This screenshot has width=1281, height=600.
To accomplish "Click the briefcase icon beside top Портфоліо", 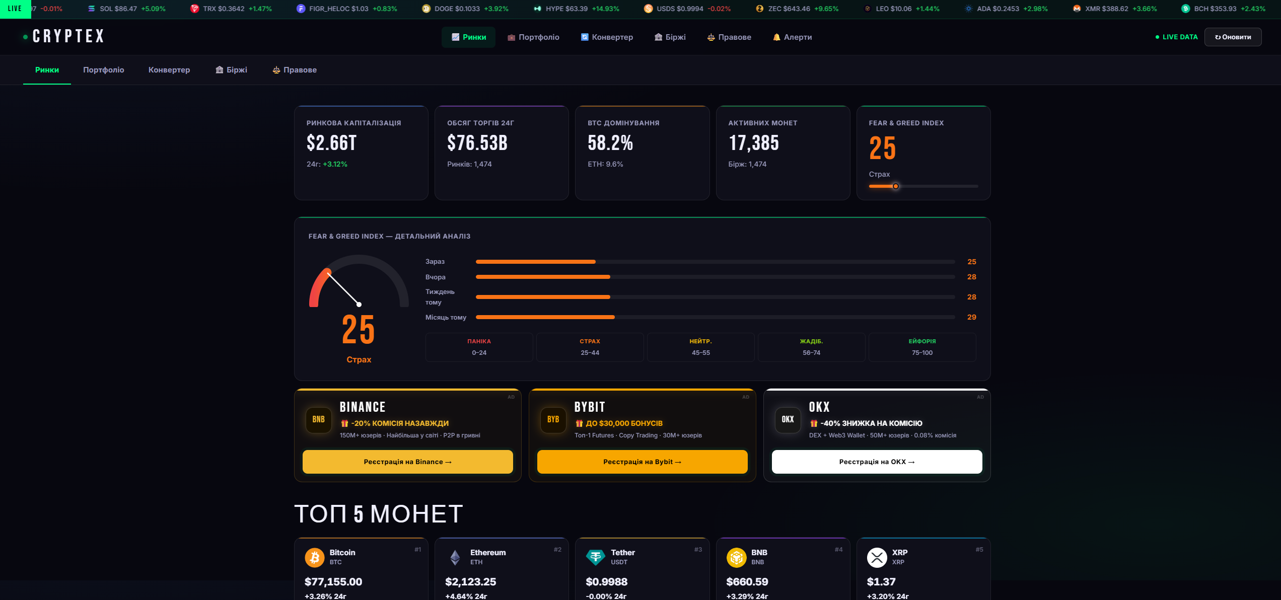I will tap(511, 37).
